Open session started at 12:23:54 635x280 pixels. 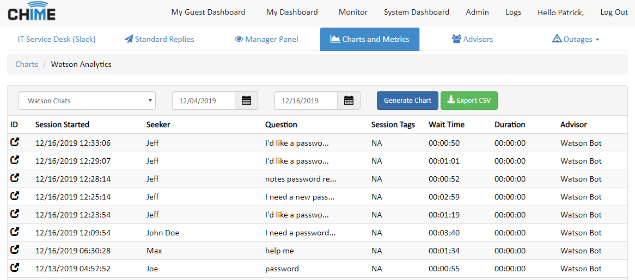[15, 214]
